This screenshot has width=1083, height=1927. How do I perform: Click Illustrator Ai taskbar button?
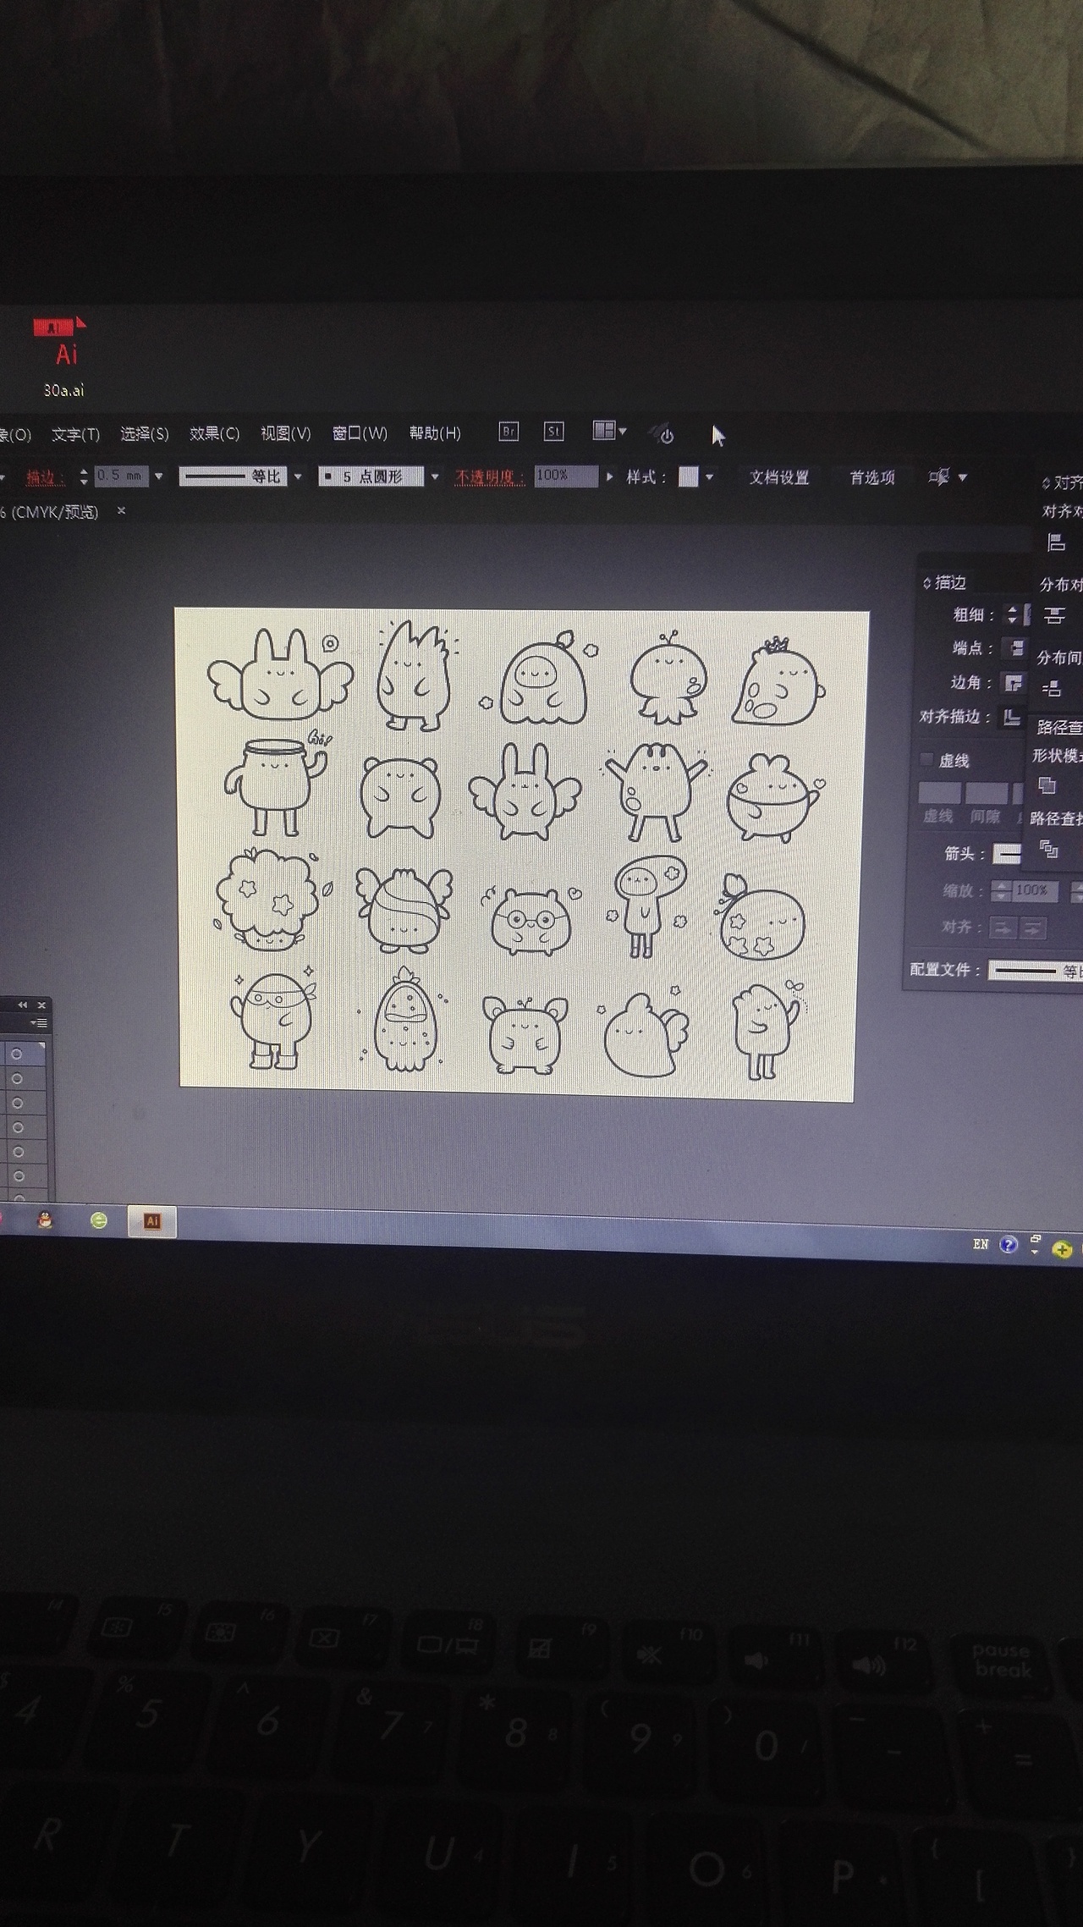pos(152,1221)
